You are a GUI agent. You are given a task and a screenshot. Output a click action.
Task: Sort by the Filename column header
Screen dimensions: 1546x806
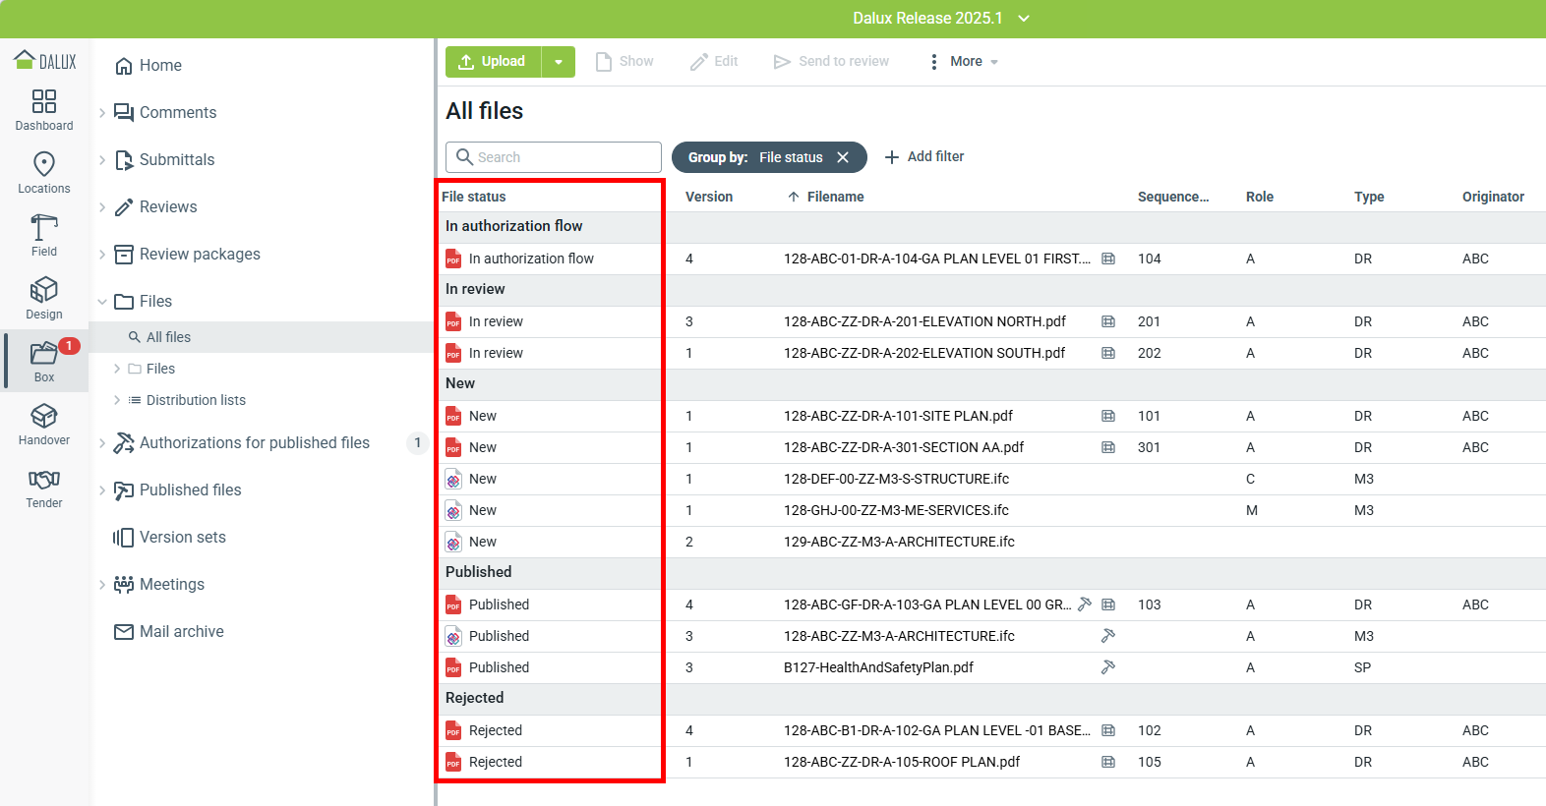pos(835,197)
